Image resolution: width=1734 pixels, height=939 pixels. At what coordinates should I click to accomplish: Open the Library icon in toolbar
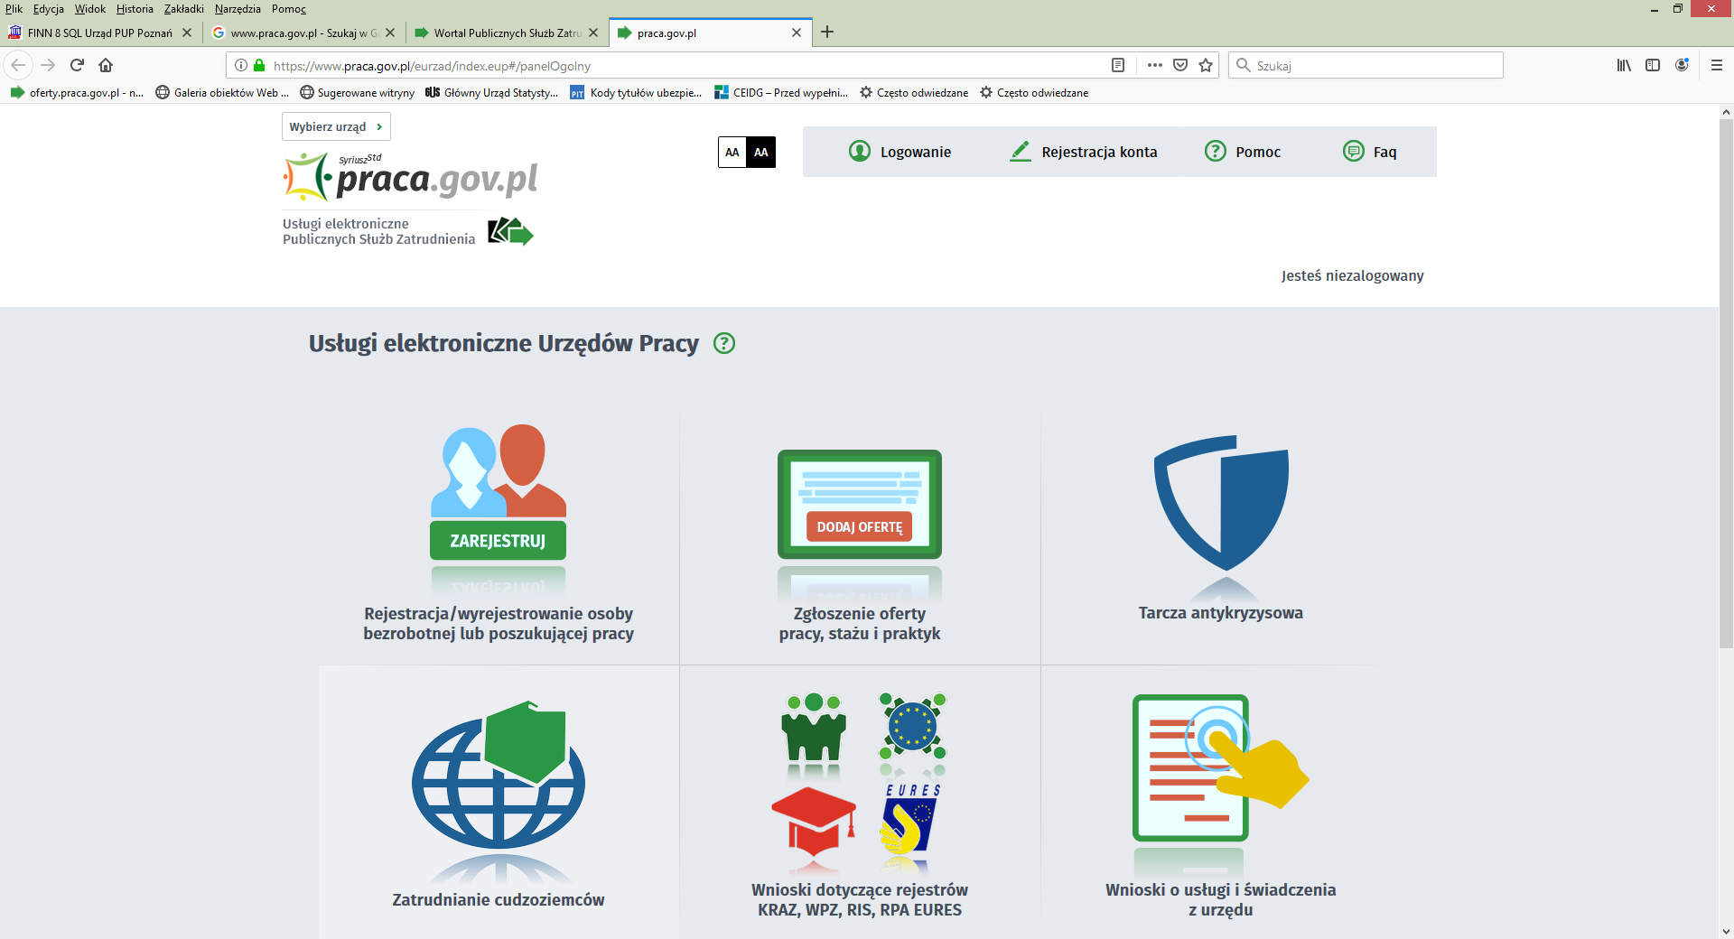(1624, 65)
